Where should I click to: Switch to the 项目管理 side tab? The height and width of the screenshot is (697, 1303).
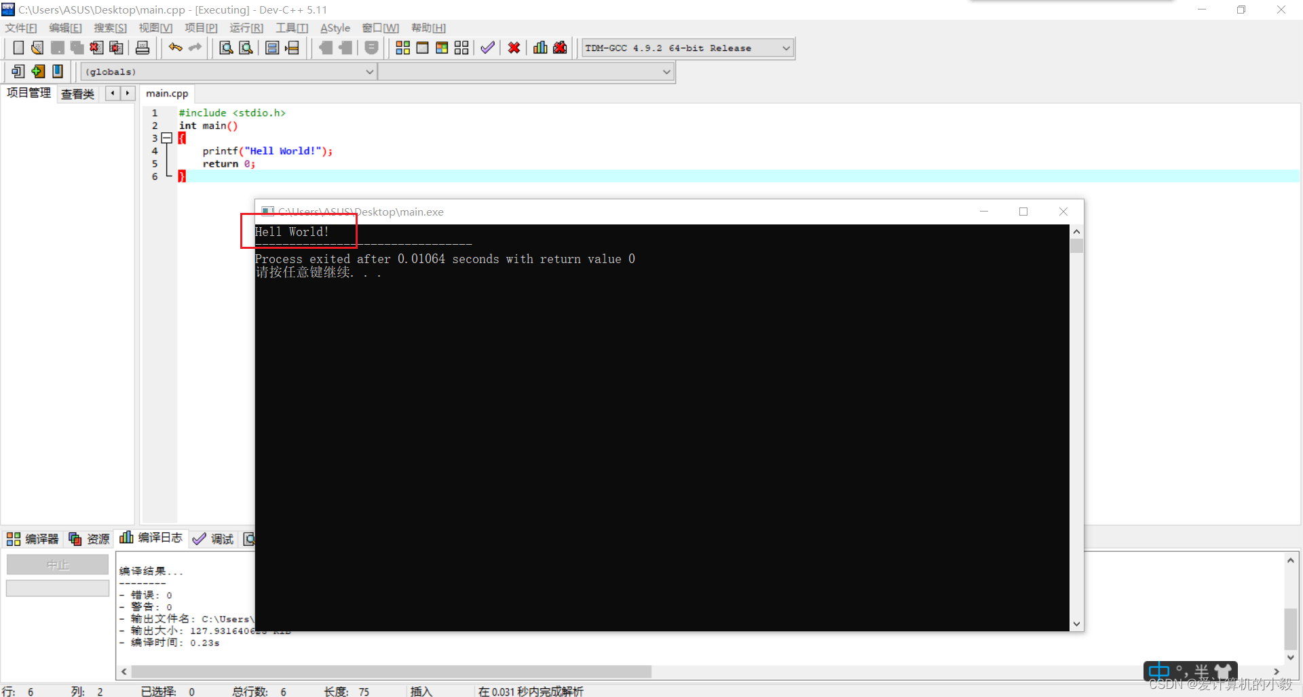[x=29, y=93]
